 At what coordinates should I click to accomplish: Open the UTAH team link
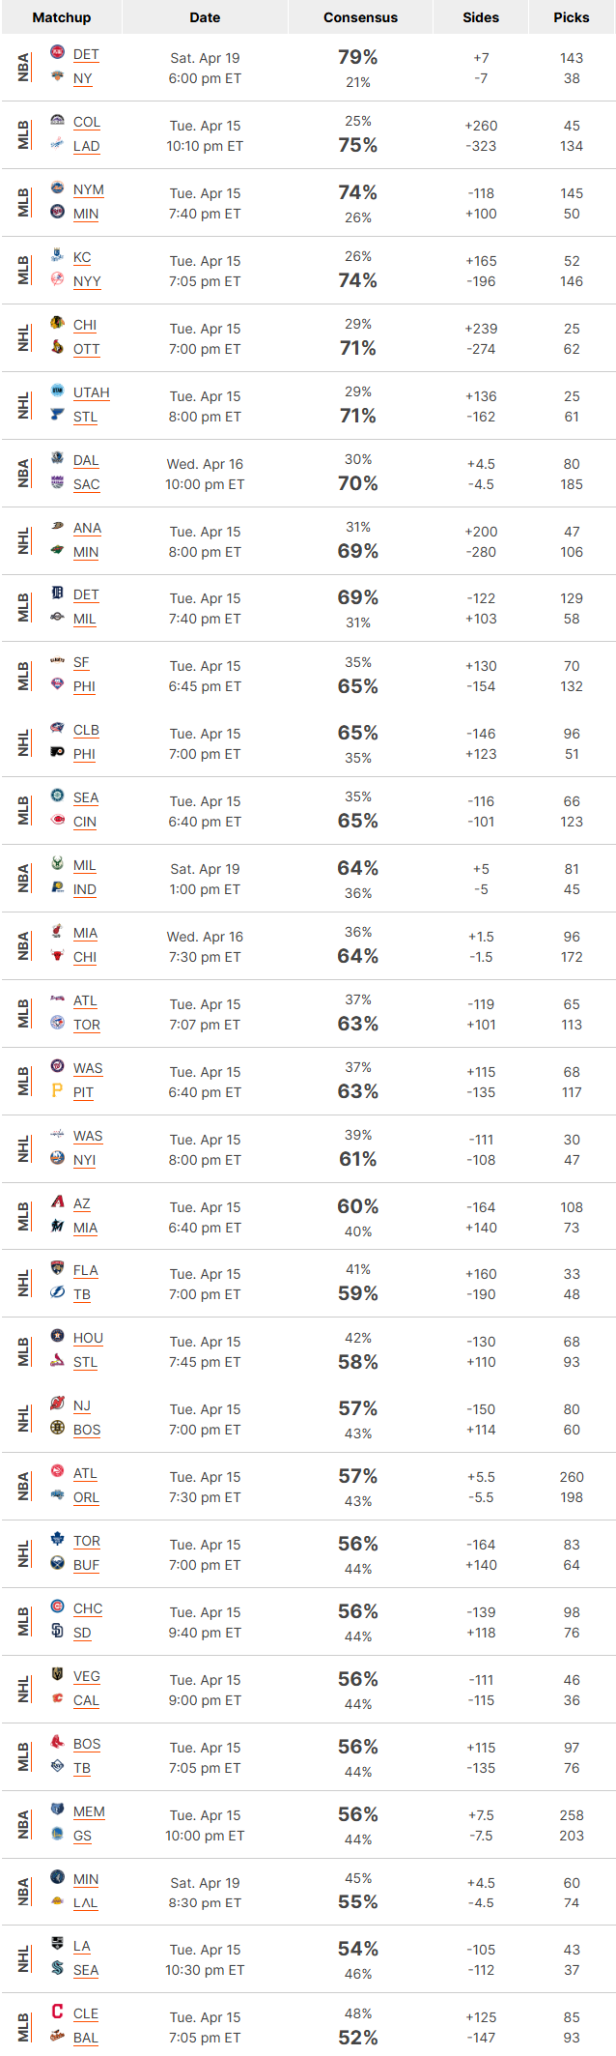click(91, 392)
